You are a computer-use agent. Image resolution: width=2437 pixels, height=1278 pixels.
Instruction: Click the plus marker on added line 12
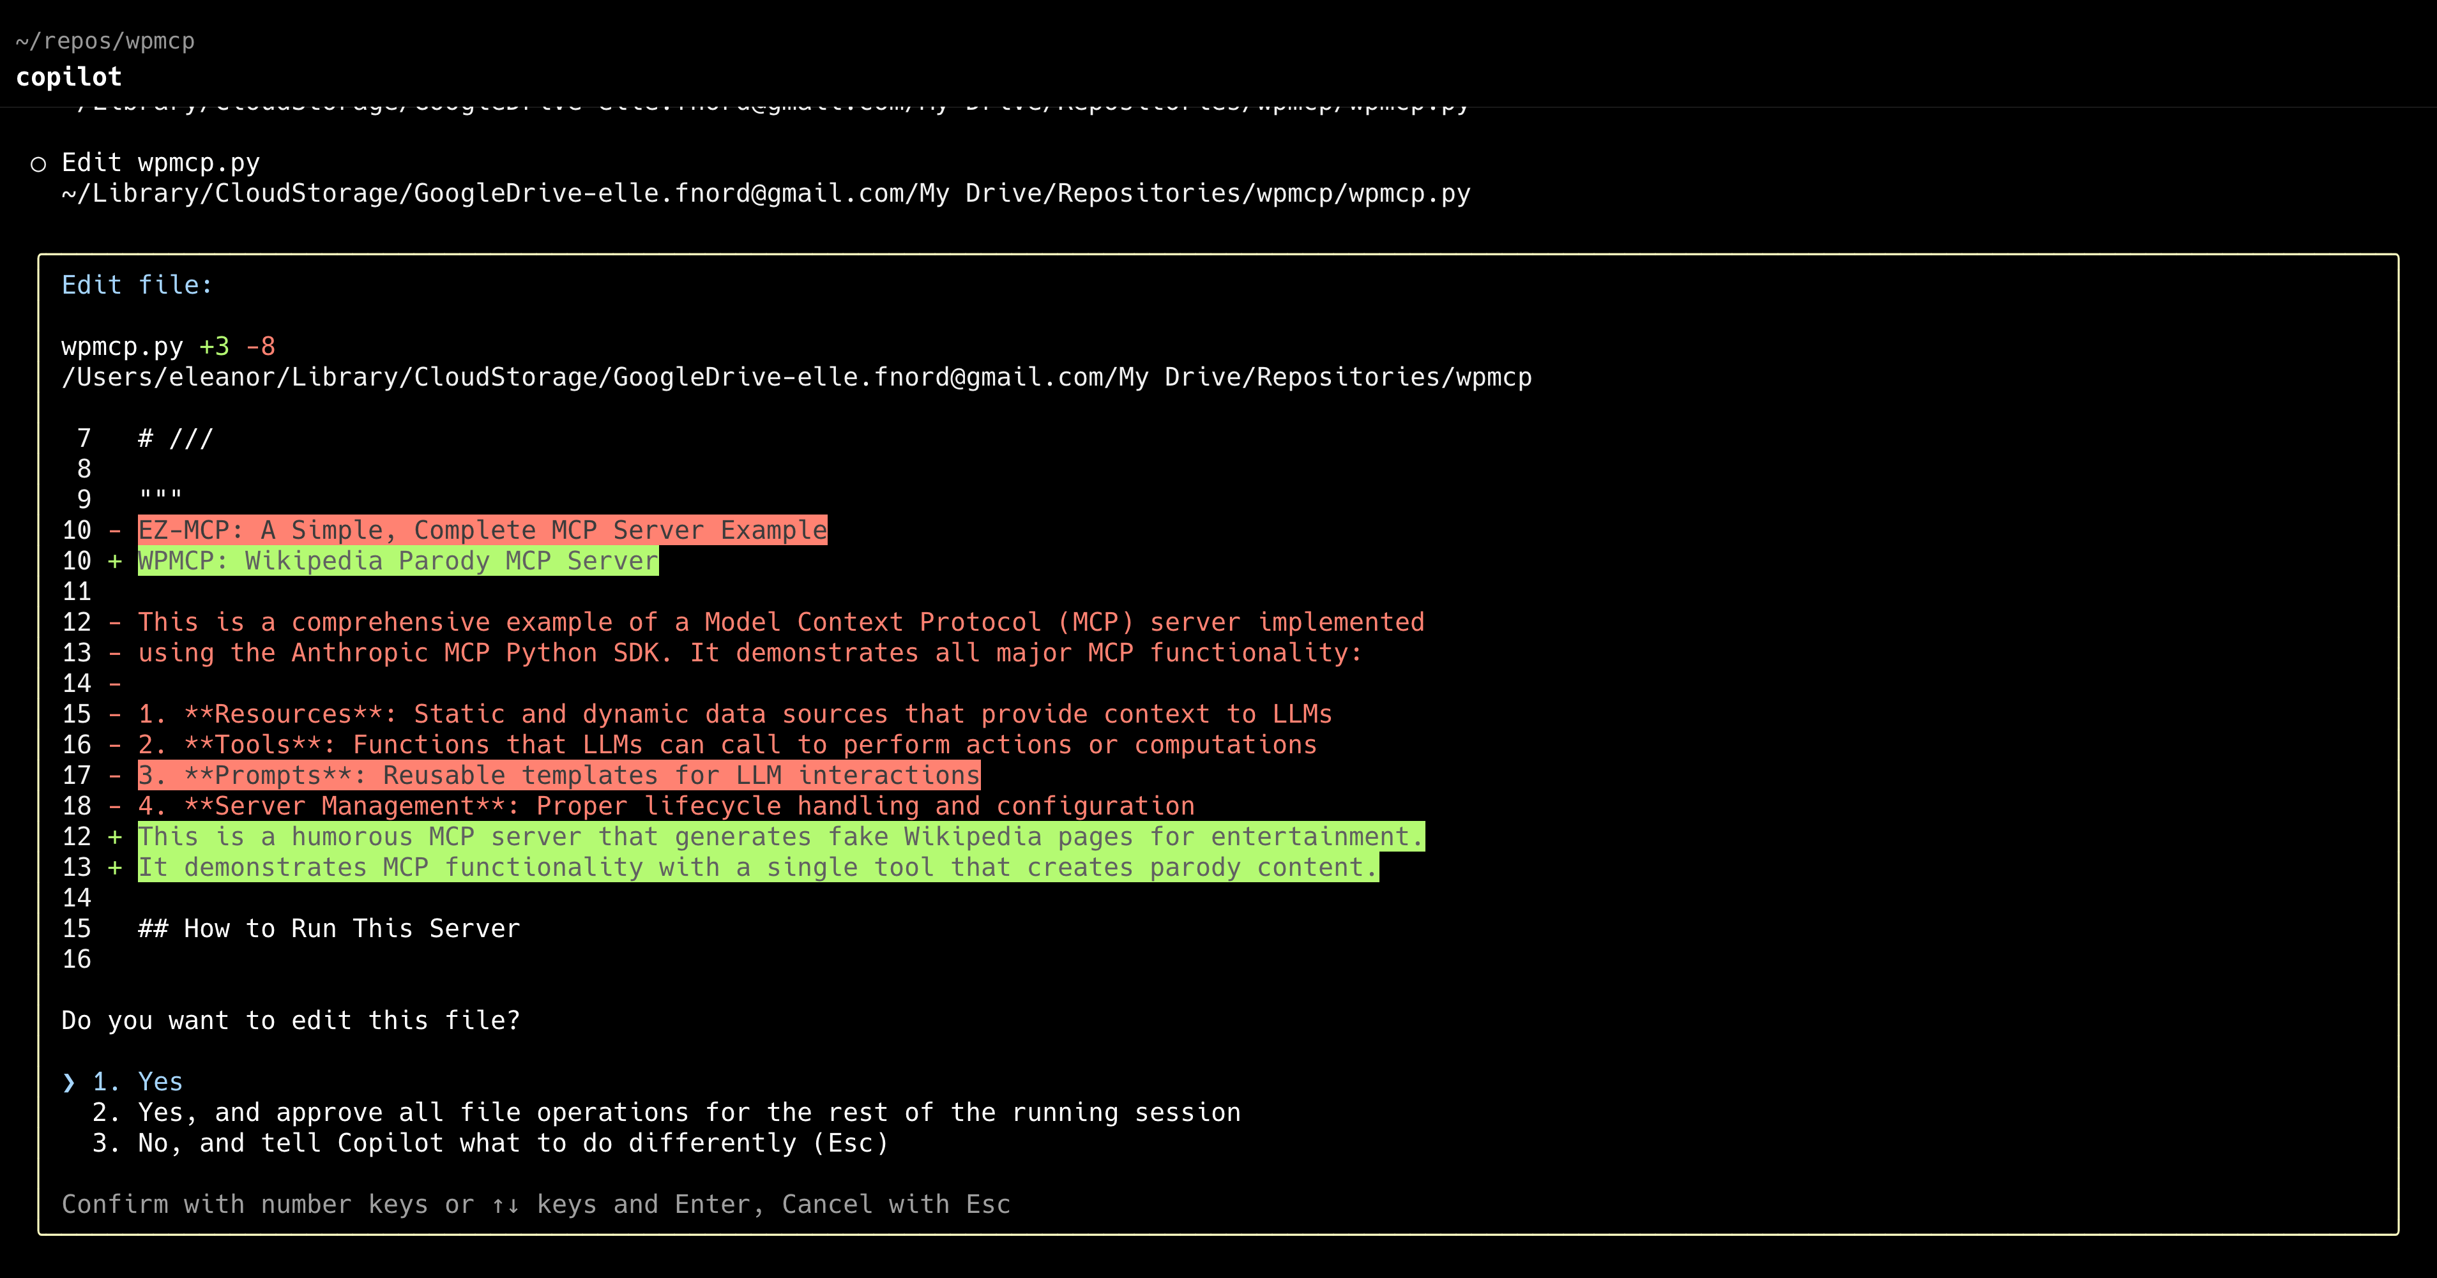pyautogui.click(x=116, y=836)
